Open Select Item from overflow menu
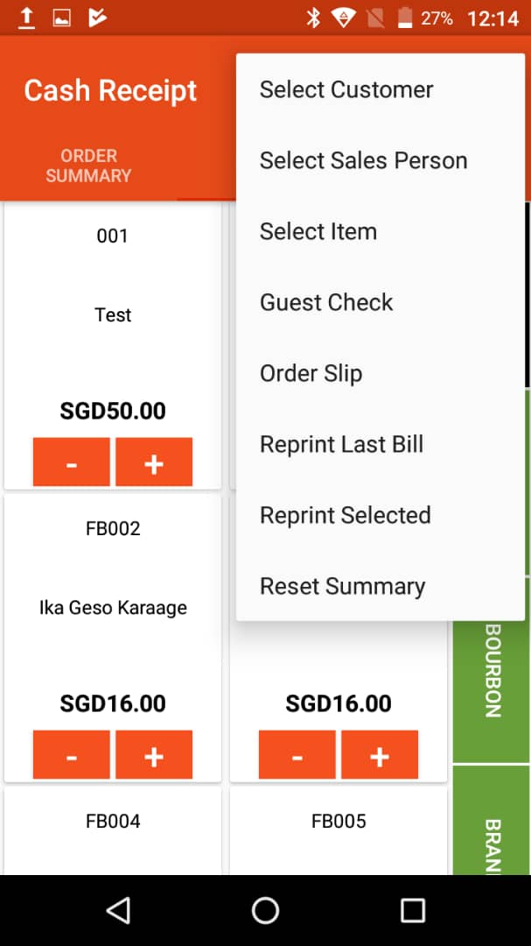 tap(318, 231)
